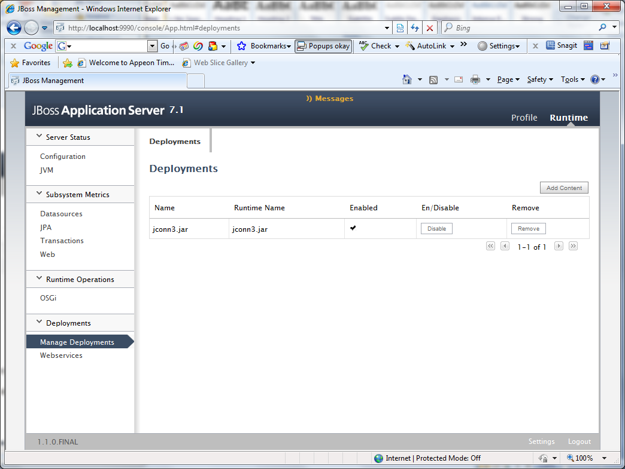Click the Print icon

(475, 79)
